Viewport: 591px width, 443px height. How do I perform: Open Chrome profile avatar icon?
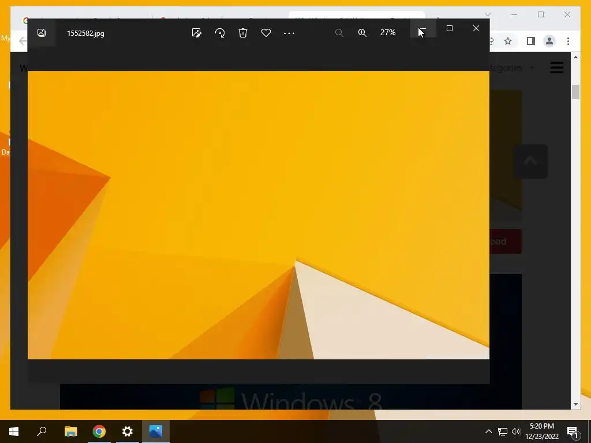click(x=549, y=41)
